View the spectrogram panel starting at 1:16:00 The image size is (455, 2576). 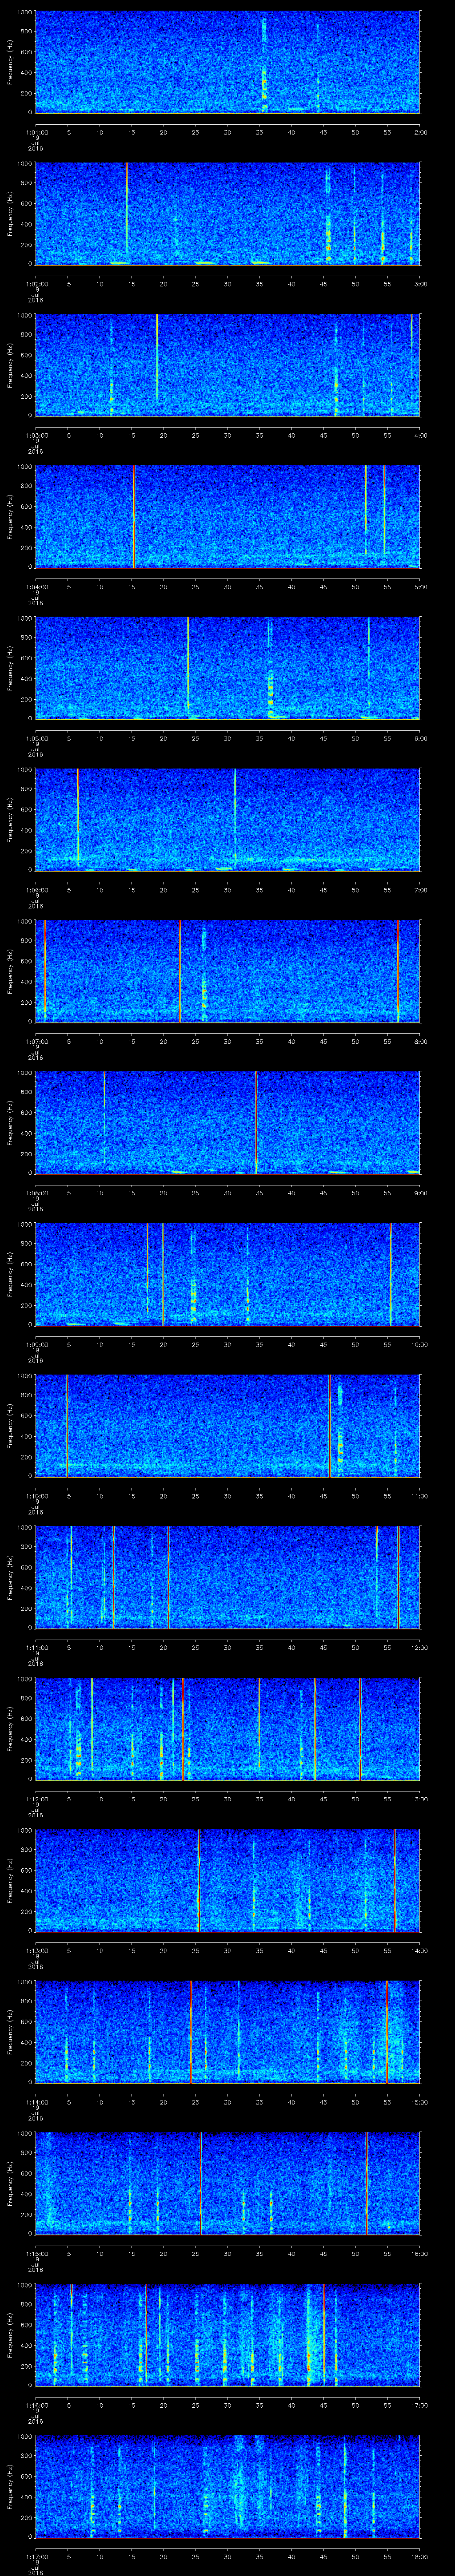coord(227,2335)
